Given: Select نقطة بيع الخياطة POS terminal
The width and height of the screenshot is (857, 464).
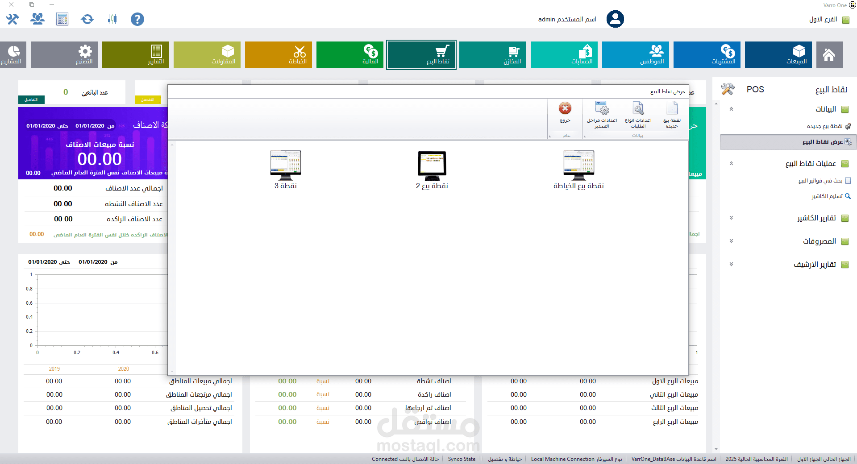Looking at the screenshot, I should pos(578,170).
